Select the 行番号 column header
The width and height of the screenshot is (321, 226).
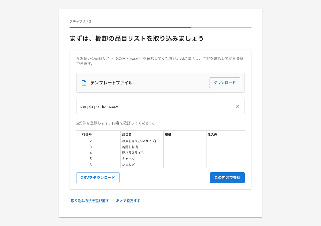tap(85, 134)
